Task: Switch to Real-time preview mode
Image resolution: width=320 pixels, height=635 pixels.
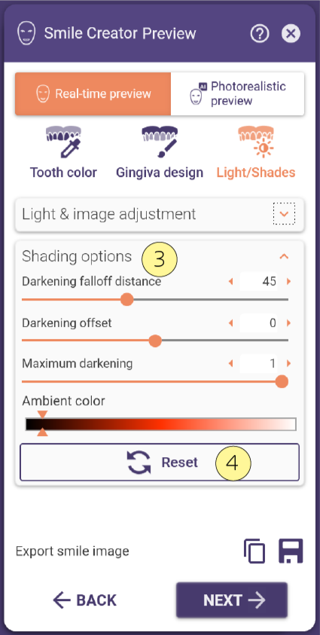Action: point(93,94)
